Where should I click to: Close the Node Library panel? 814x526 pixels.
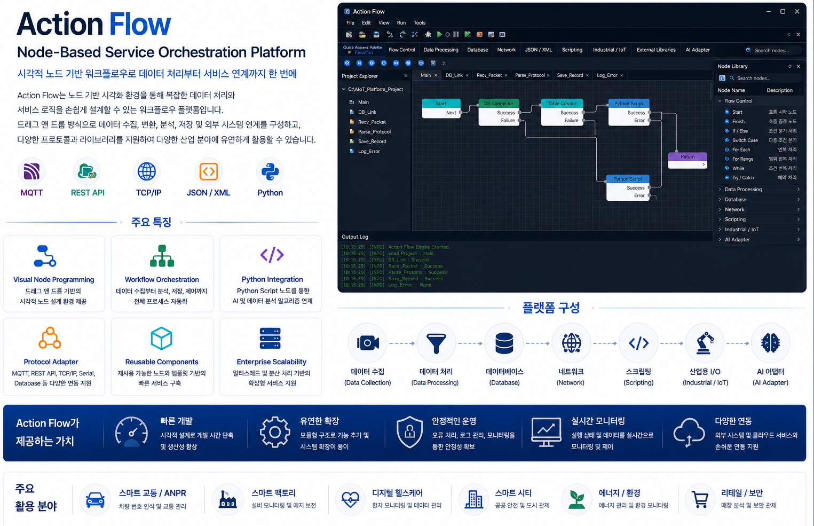pos(799,66)
